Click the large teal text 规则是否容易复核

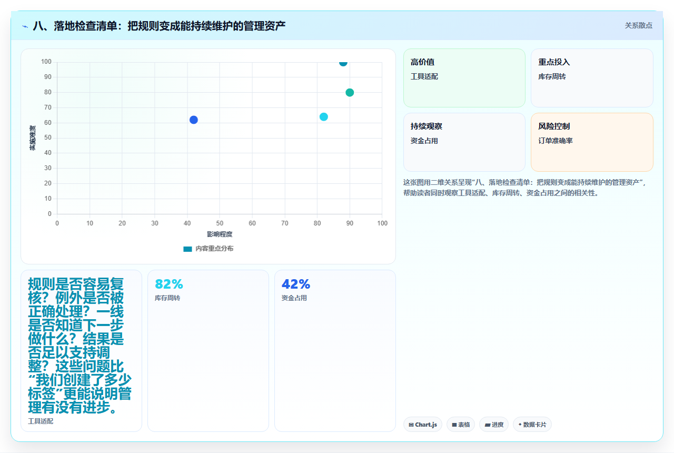click(80, 346)
